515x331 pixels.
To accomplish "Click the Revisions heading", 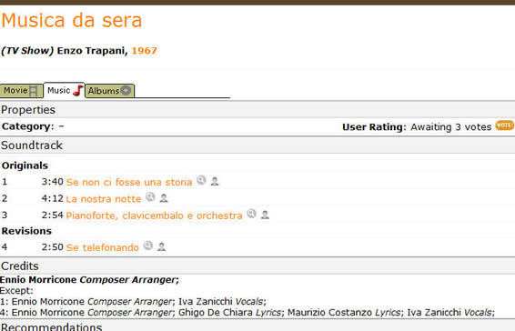I will pos(26,231).
